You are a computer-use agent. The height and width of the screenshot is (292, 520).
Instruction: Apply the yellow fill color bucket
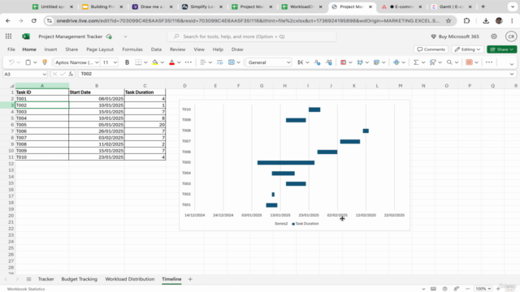pyautogui.click(x=155, y=62)
